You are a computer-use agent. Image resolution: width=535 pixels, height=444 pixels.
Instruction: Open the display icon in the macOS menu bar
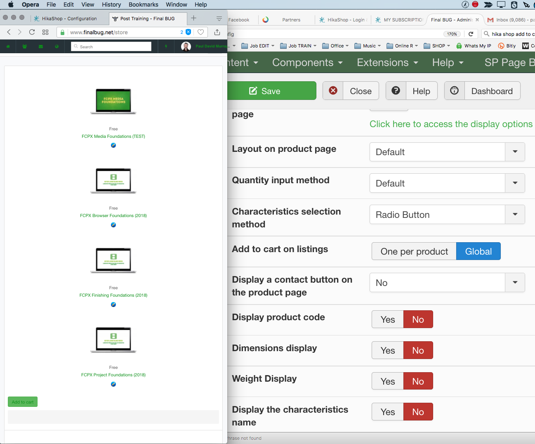click(501, 5)
